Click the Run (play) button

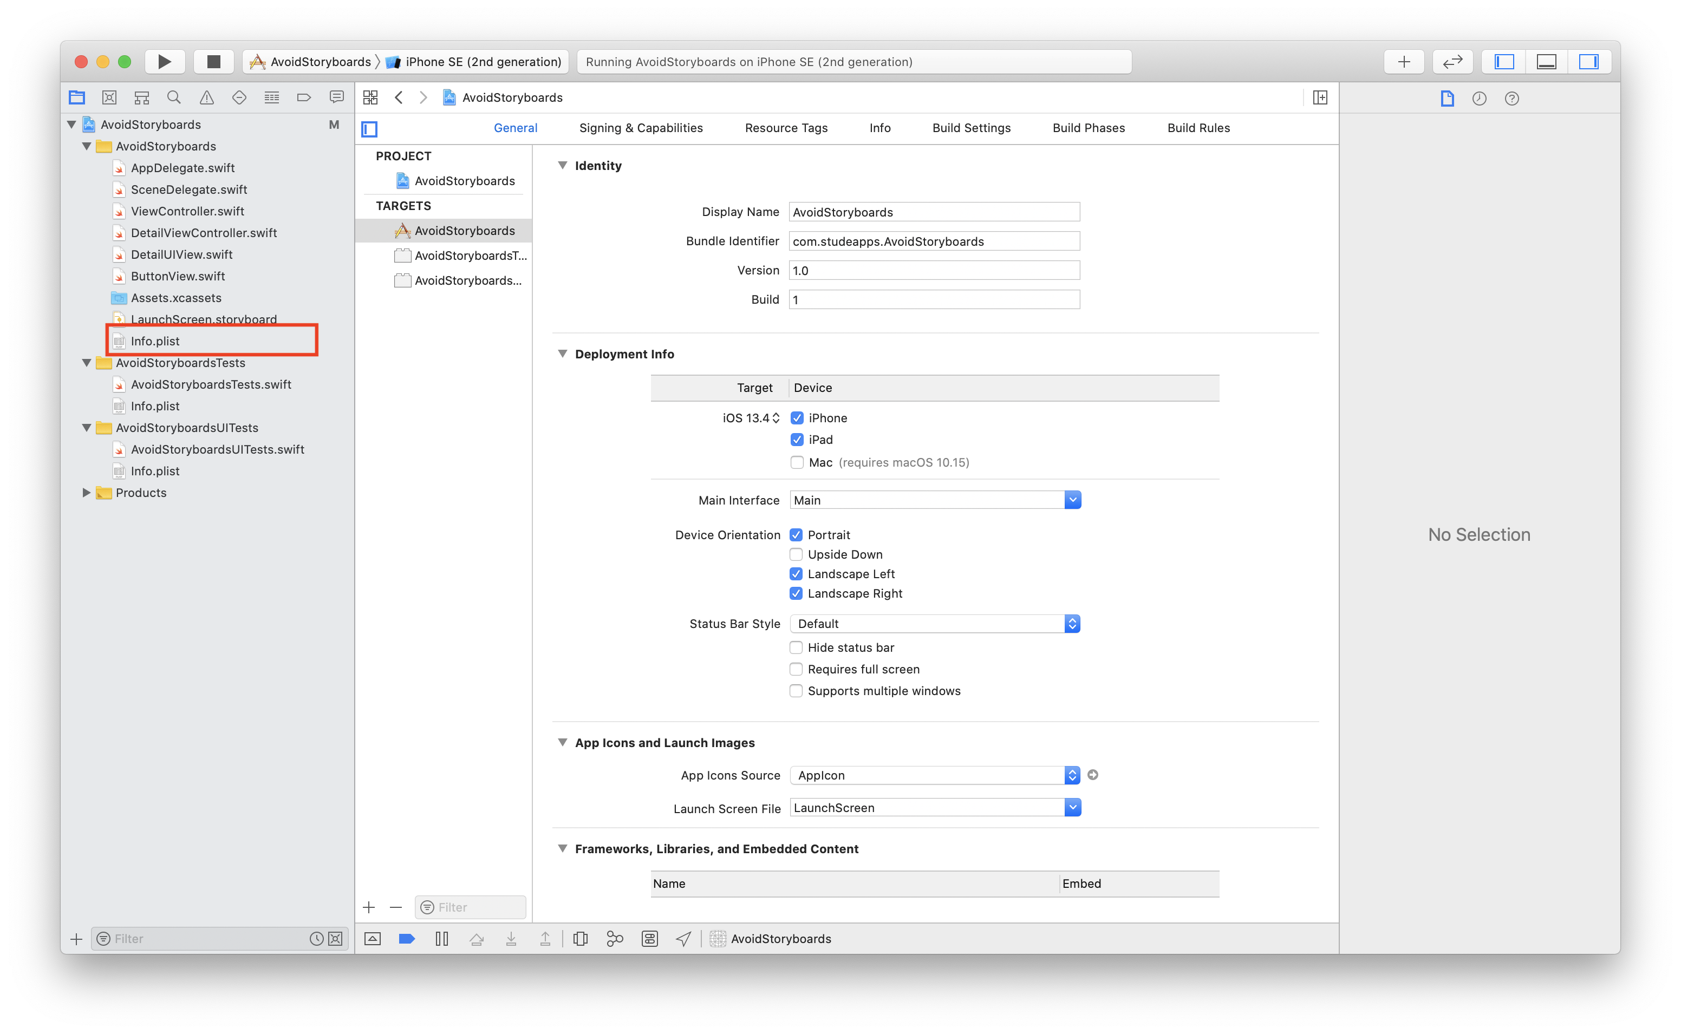(164, 62)
